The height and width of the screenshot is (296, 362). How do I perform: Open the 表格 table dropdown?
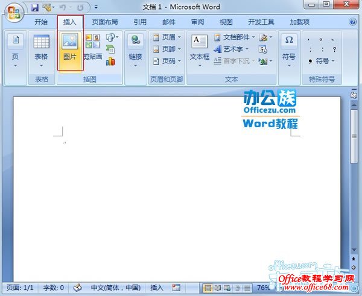pos(41,51)
